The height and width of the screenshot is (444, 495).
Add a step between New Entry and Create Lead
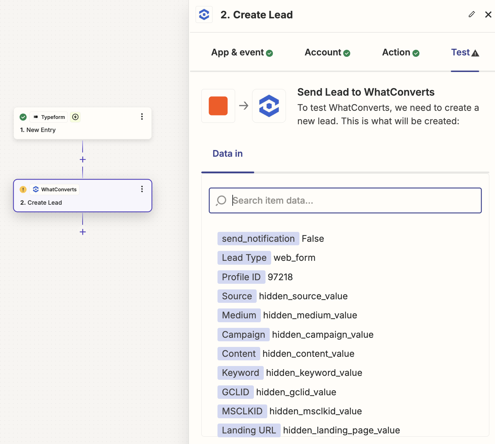pyautogui.click(x=83, y=160)
